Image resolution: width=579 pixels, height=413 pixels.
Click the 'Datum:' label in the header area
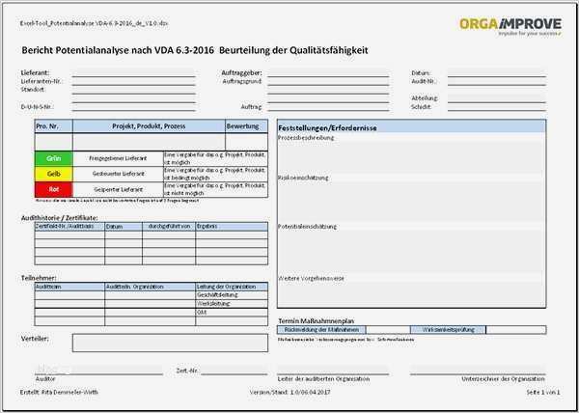tap(421, 73)
